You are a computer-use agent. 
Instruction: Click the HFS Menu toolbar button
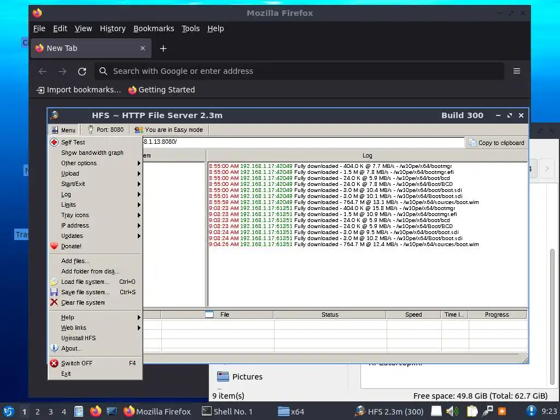(63, 130)
